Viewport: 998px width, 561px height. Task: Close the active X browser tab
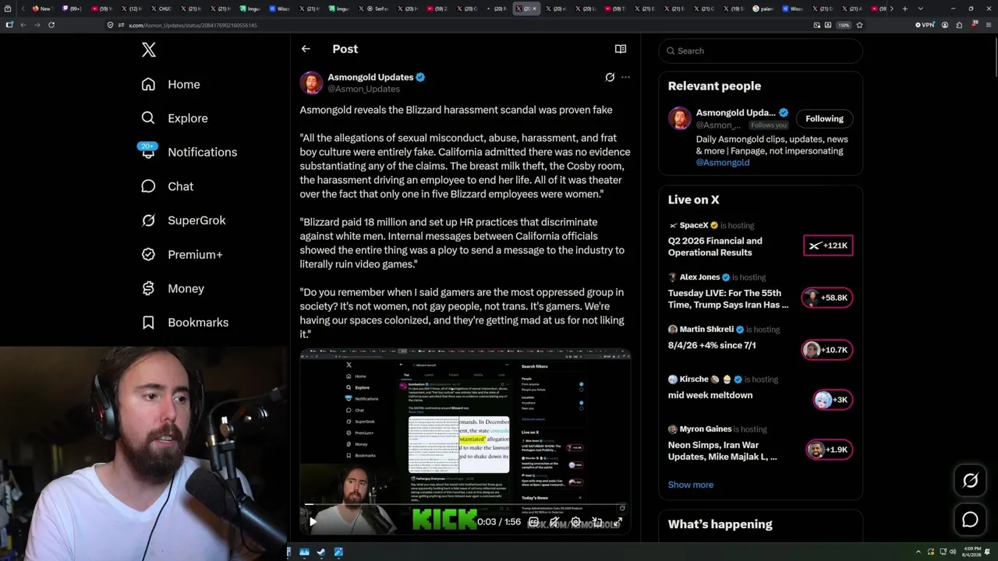(x=534, y=9)
